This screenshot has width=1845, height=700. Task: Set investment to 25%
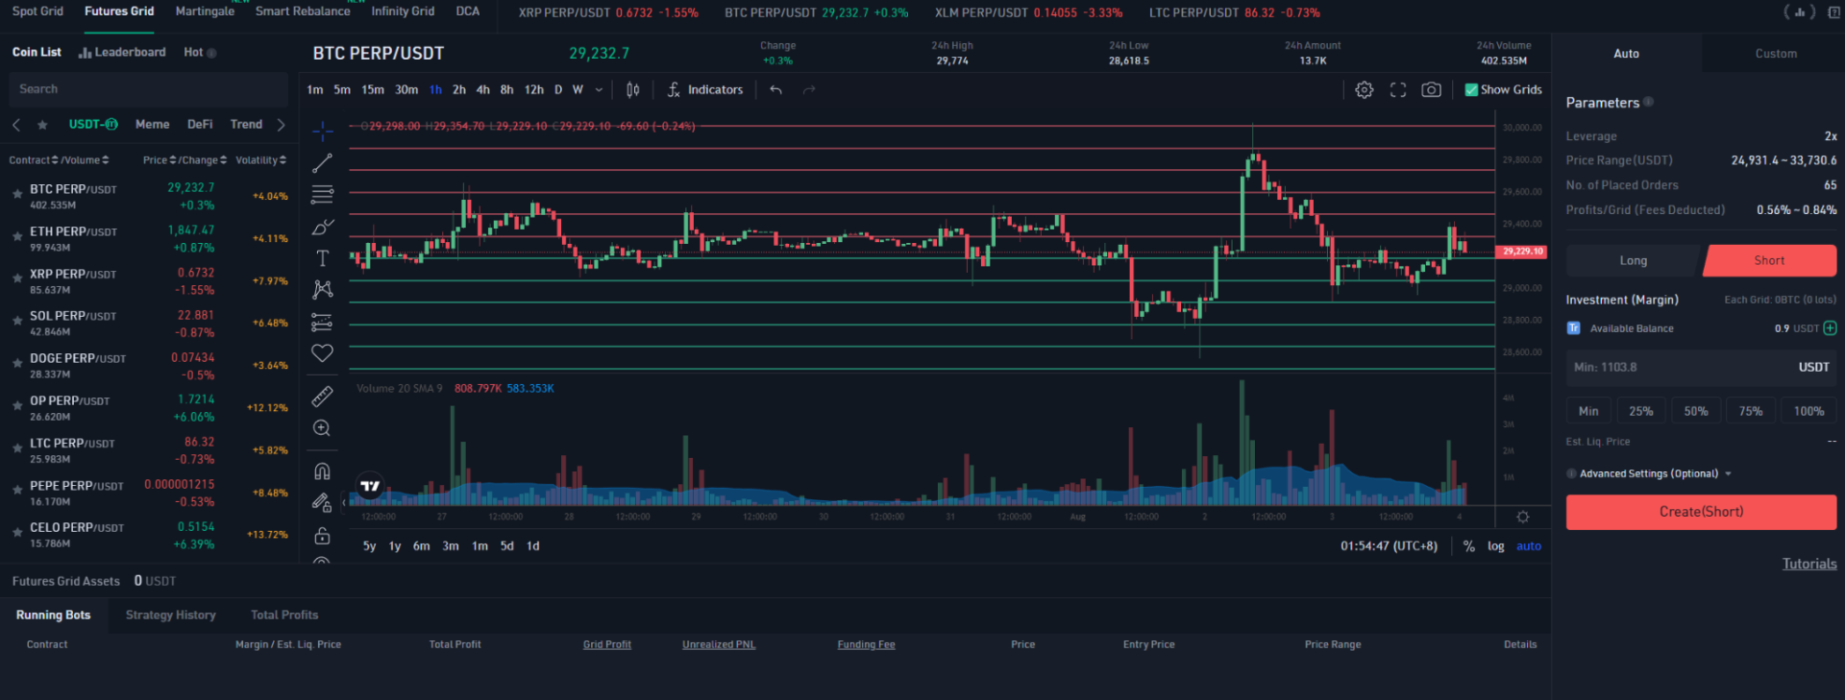[1640, 411]
